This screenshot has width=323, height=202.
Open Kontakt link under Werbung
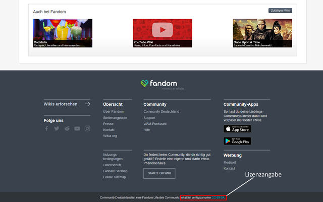click(x=229, y=168)
